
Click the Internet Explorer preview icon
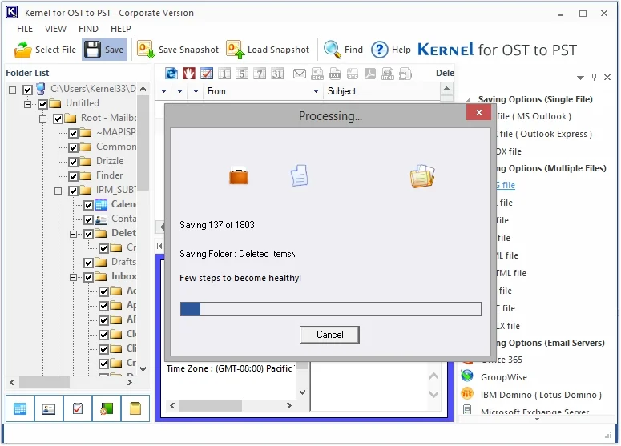pyautogui.click(x=171, y=74)
